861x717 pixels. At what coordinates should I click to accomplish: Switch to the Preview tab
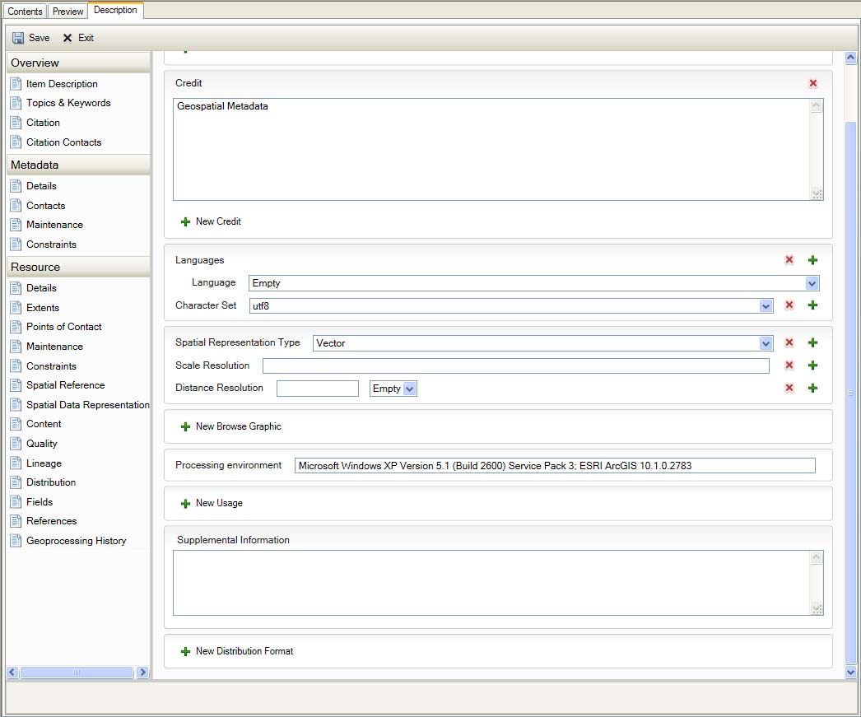(67, 11)
